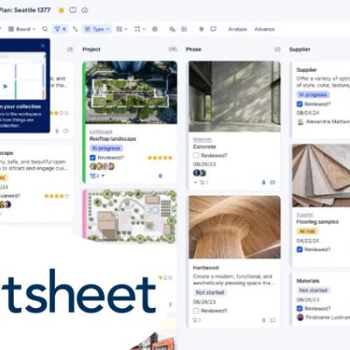
Task: Open the four-squares view options dropdown
Action: (x=140, y=29)
